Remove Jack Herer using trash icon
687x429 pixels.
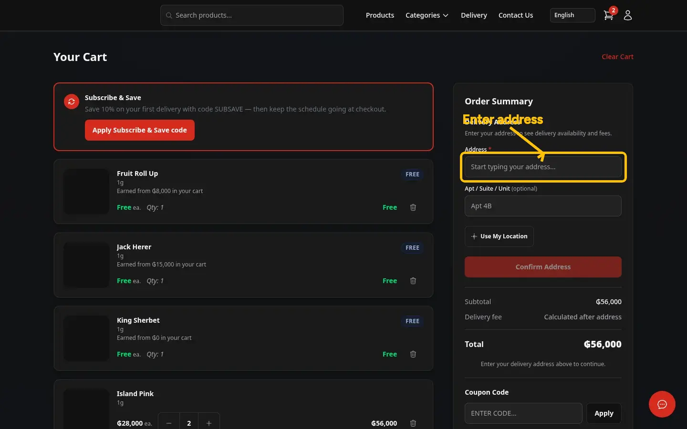[413, 281]
